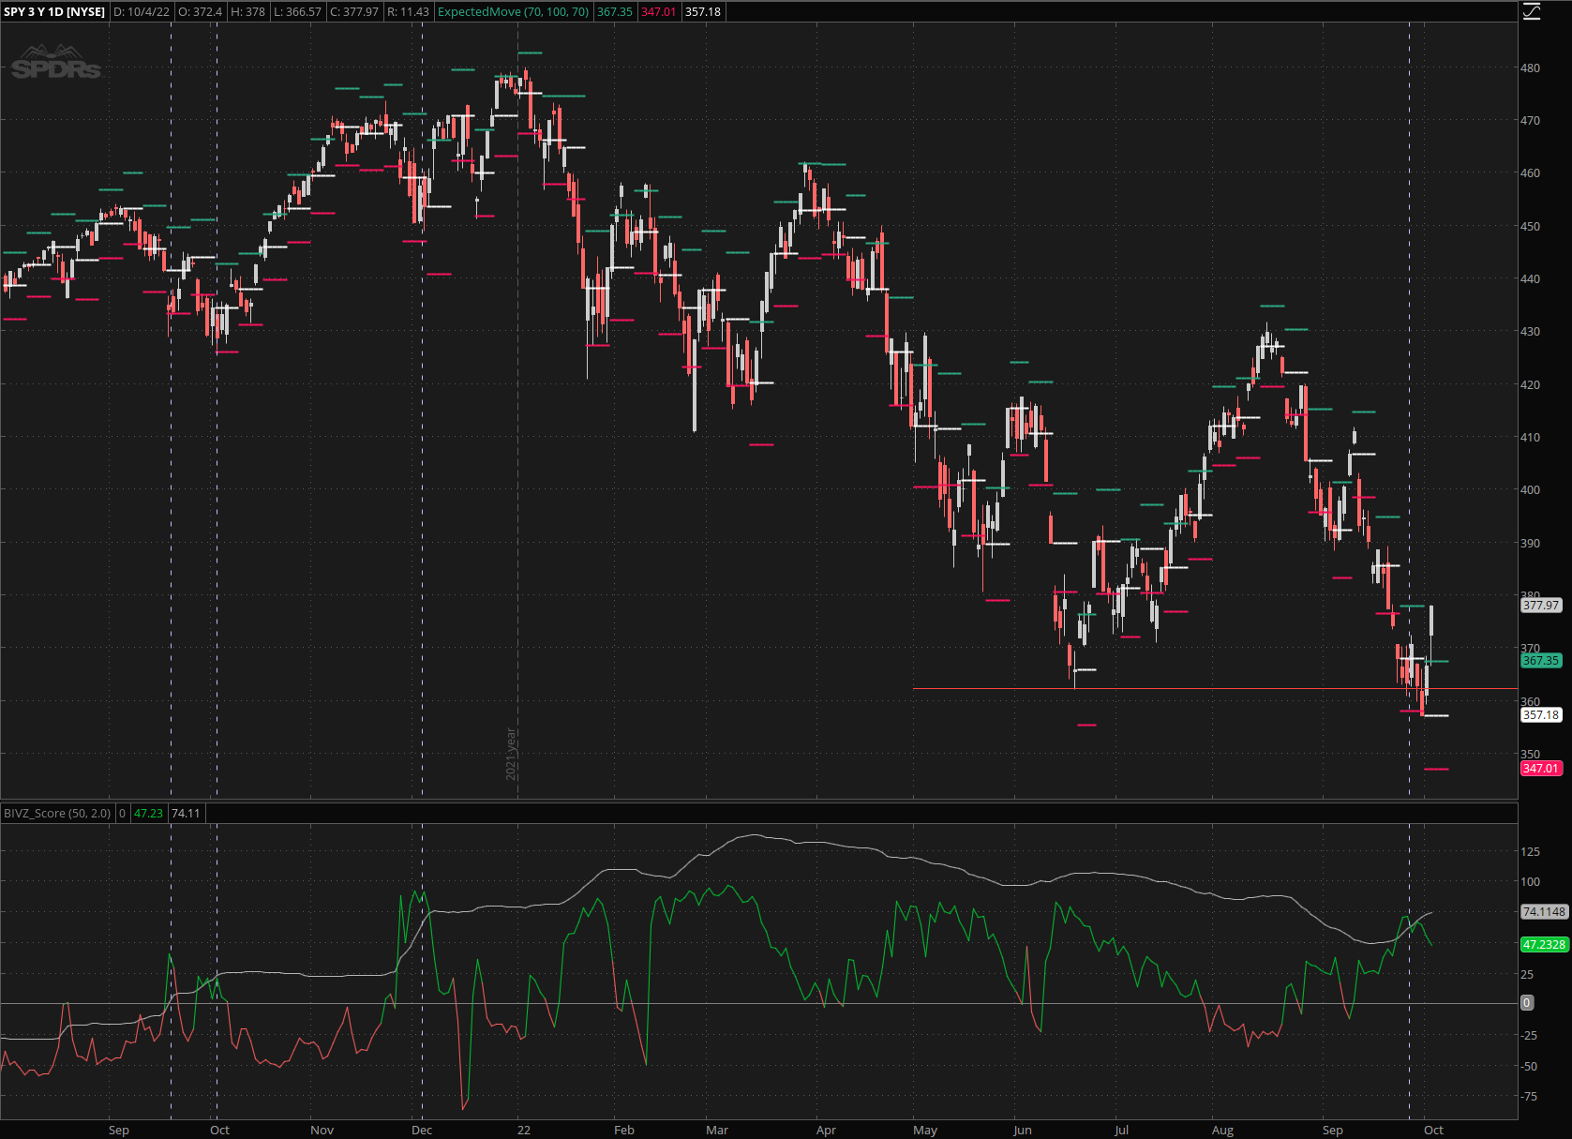The width and height of the screenshot is (1572, 1139).
Task: Click the Aug label on time axis
Action: pos(1222,1130)
